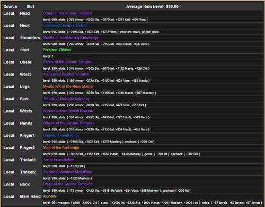
Task: Open the Crown of the Arcane Tempest link
Action: tap(68, 13)
